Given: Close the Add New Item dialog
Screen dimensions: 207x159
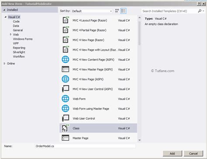Looking at the screenshot, I should click(204, 4).
